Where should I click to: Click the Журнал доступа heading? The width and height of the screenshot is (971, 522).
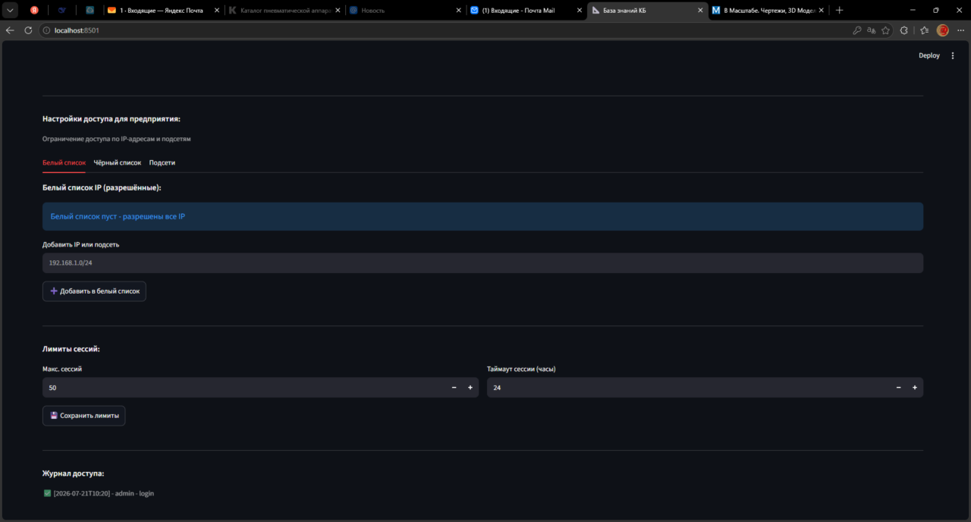pos(74,473)
